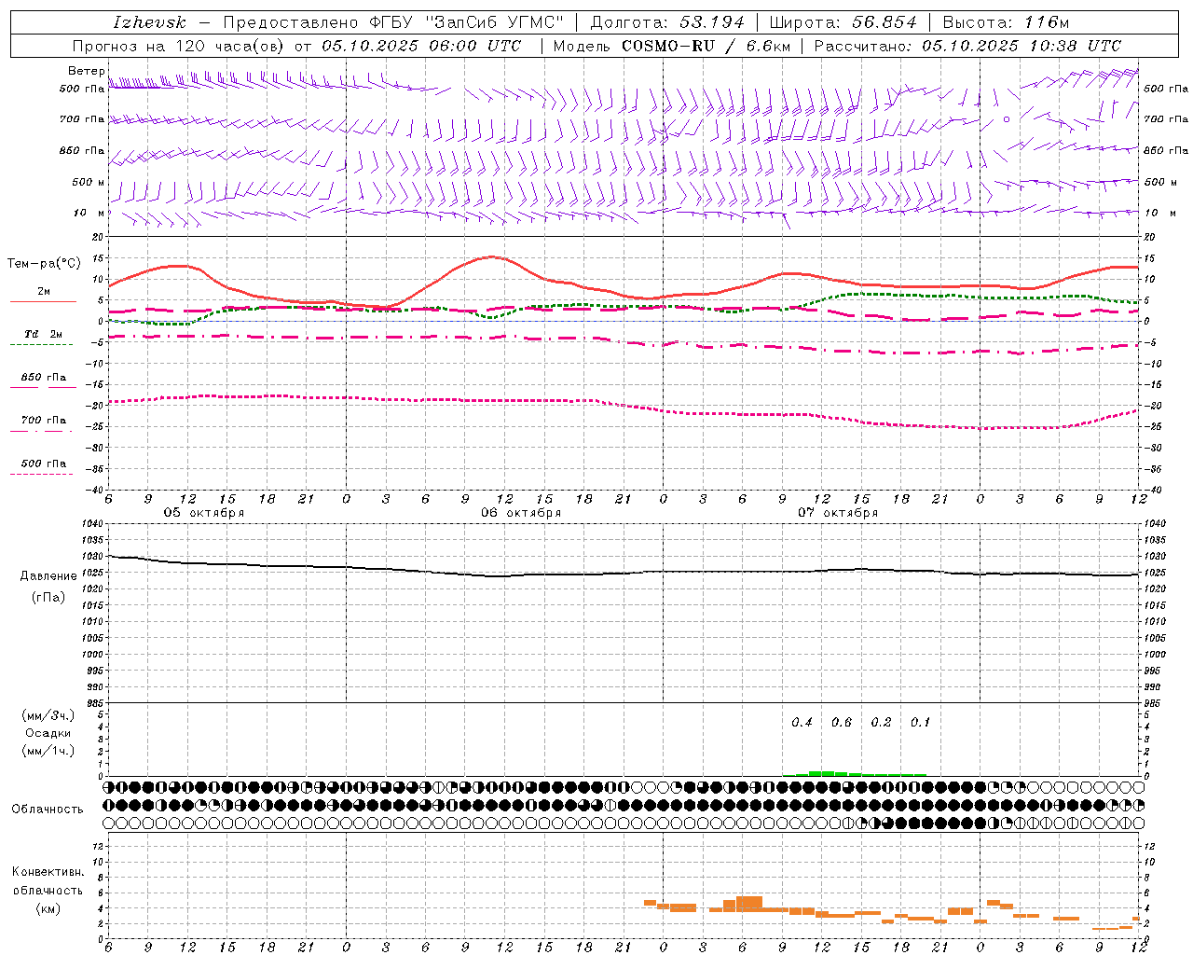Click the 'Тем-ра(°C)' temperature label

[x=44, y=264]
